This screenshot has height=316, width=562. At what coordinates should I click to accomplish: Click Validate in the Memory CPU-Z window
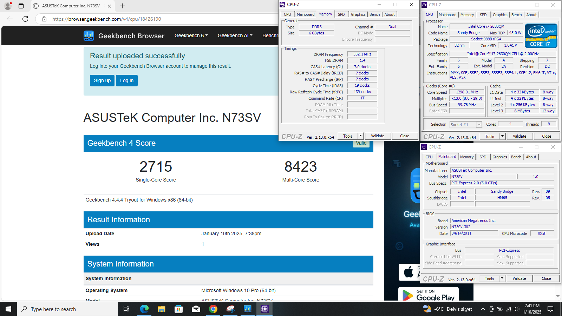[x=378, y=136]
